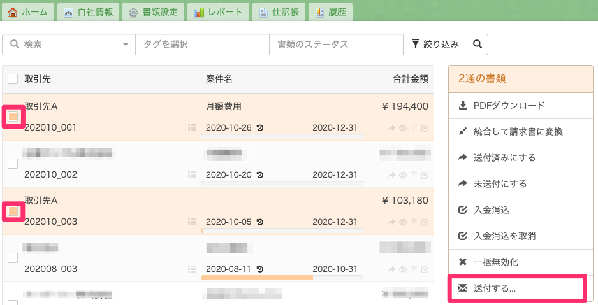Click the payment check icon in row 202010_002

click(x=425, y=175)
